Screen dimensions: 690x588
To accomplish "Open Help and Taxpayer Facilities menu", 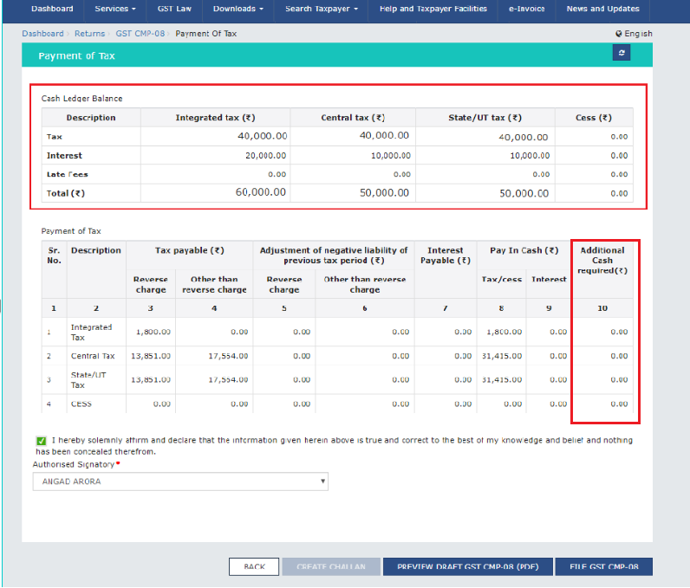I will [x=433, y=9].
